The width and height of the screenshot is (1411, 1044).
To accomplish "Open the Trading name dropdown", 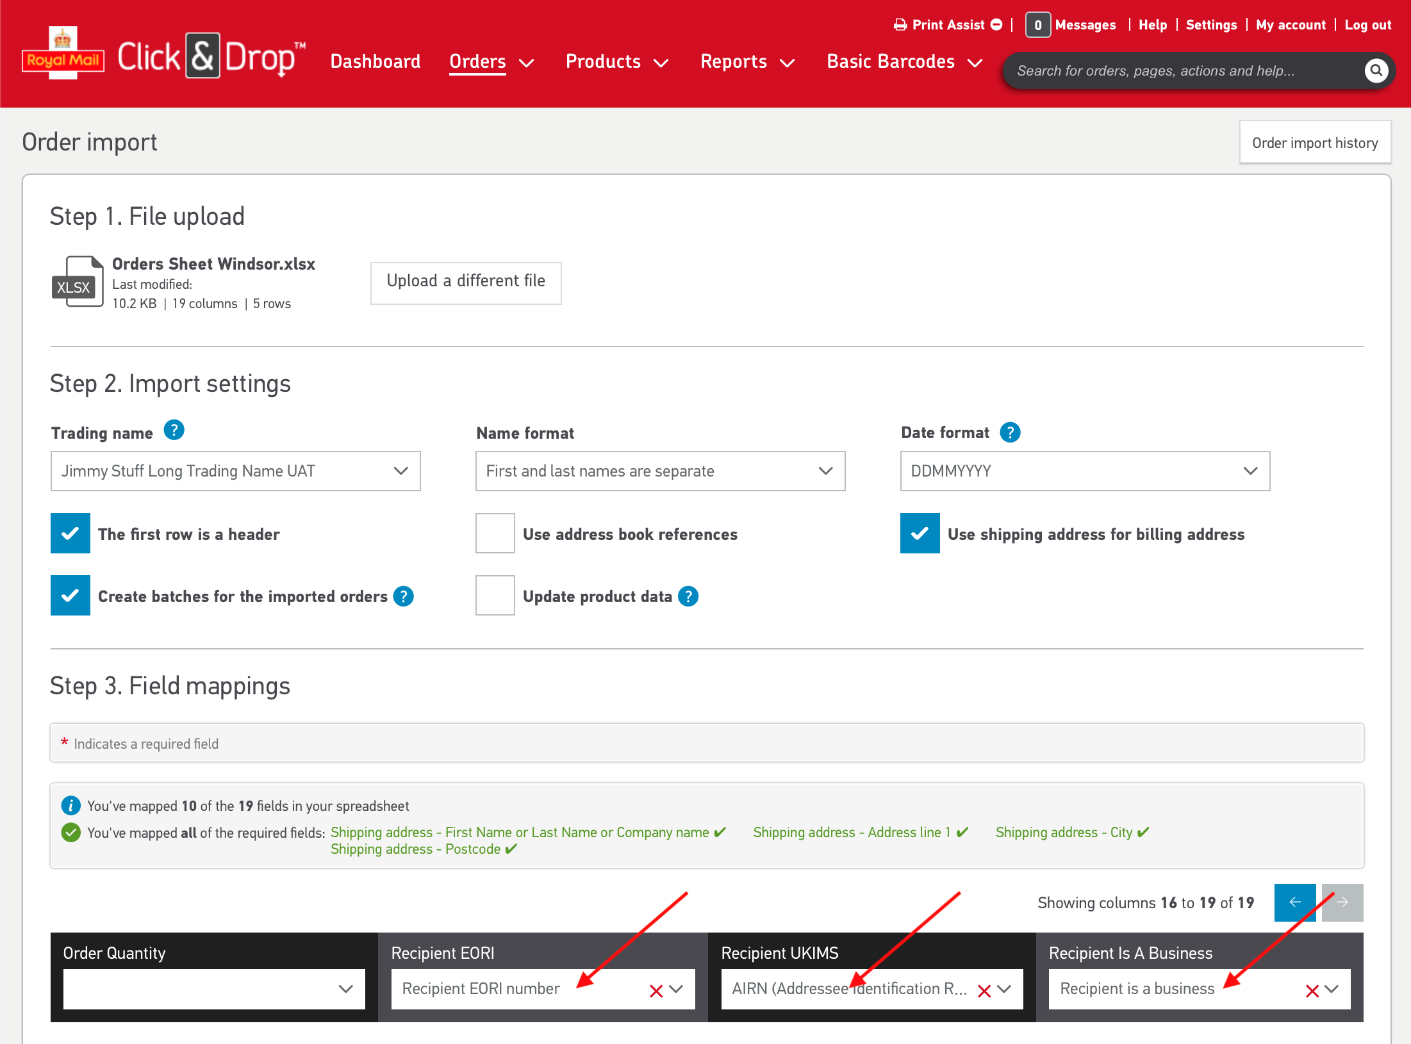I will click(x=235, y=471).
